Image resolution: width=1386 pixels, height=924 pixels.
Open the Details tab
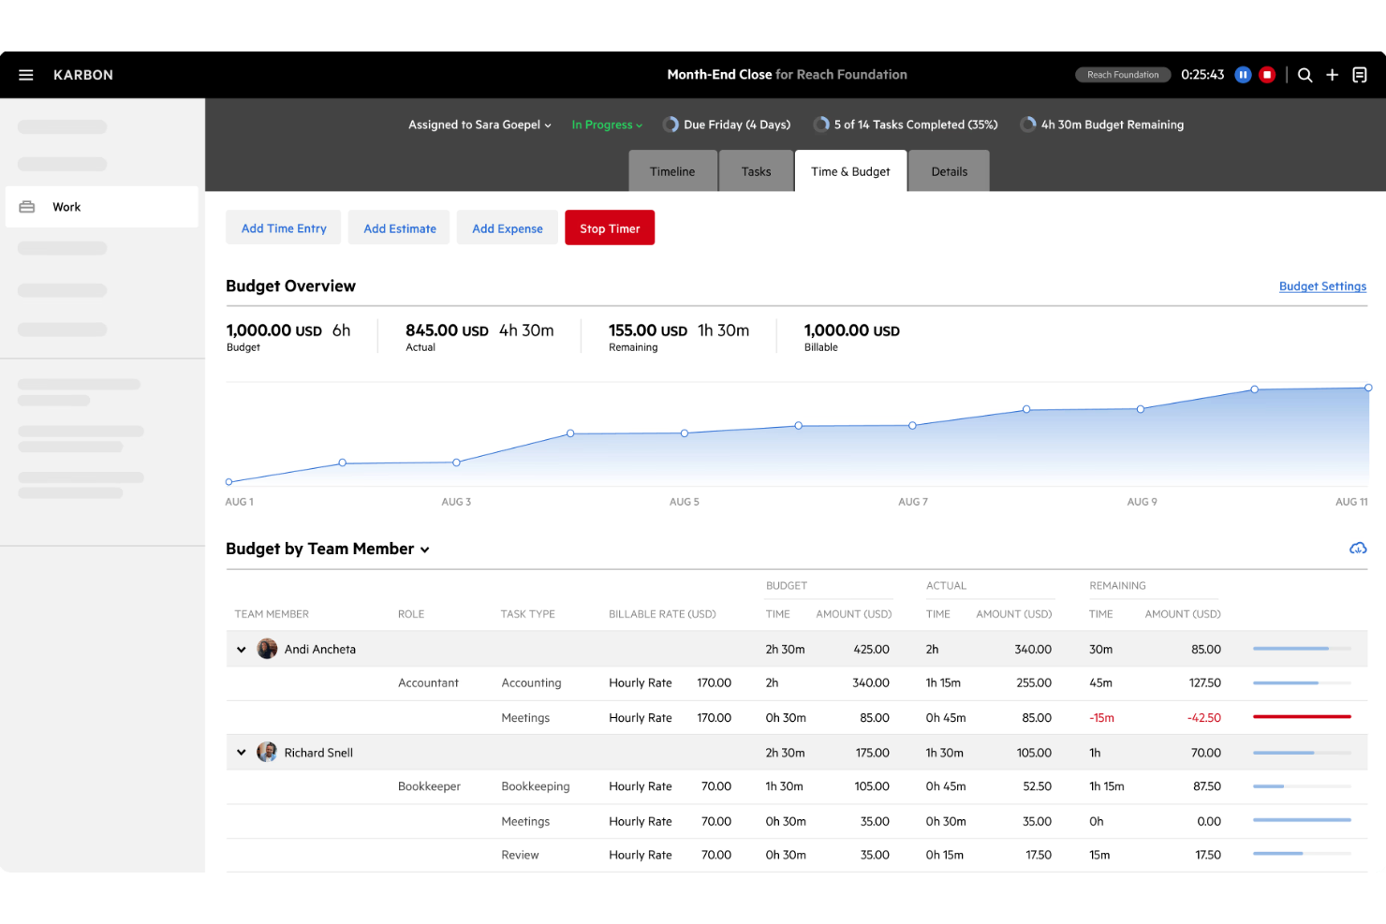949,171
